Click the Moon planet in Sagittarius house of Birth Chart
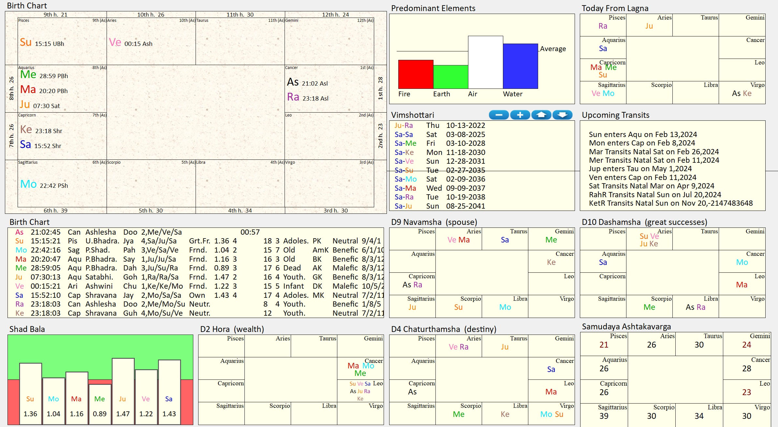The width and height of the screenshot is (778, 427). tap(28, 184)
